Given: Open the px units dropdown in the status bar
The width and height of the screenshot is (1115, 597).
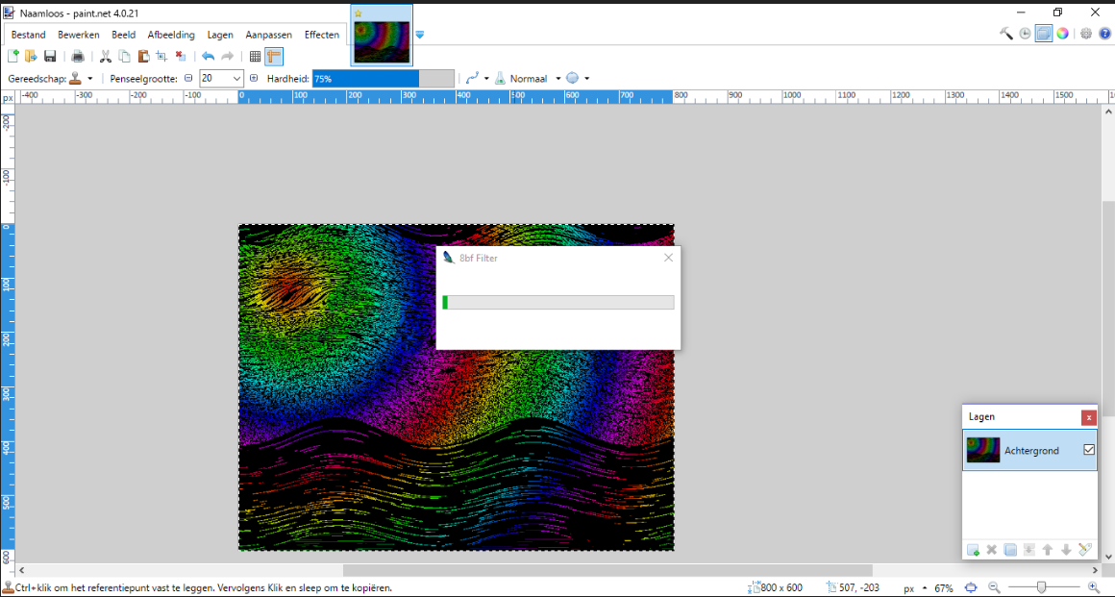Looking at the screenshot, I should 914,588.
